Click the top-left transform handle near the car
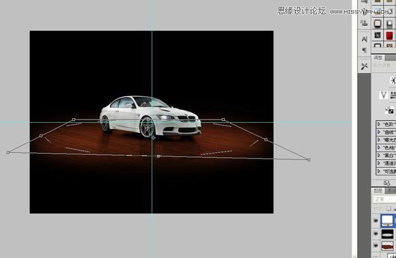 (74, 119)
